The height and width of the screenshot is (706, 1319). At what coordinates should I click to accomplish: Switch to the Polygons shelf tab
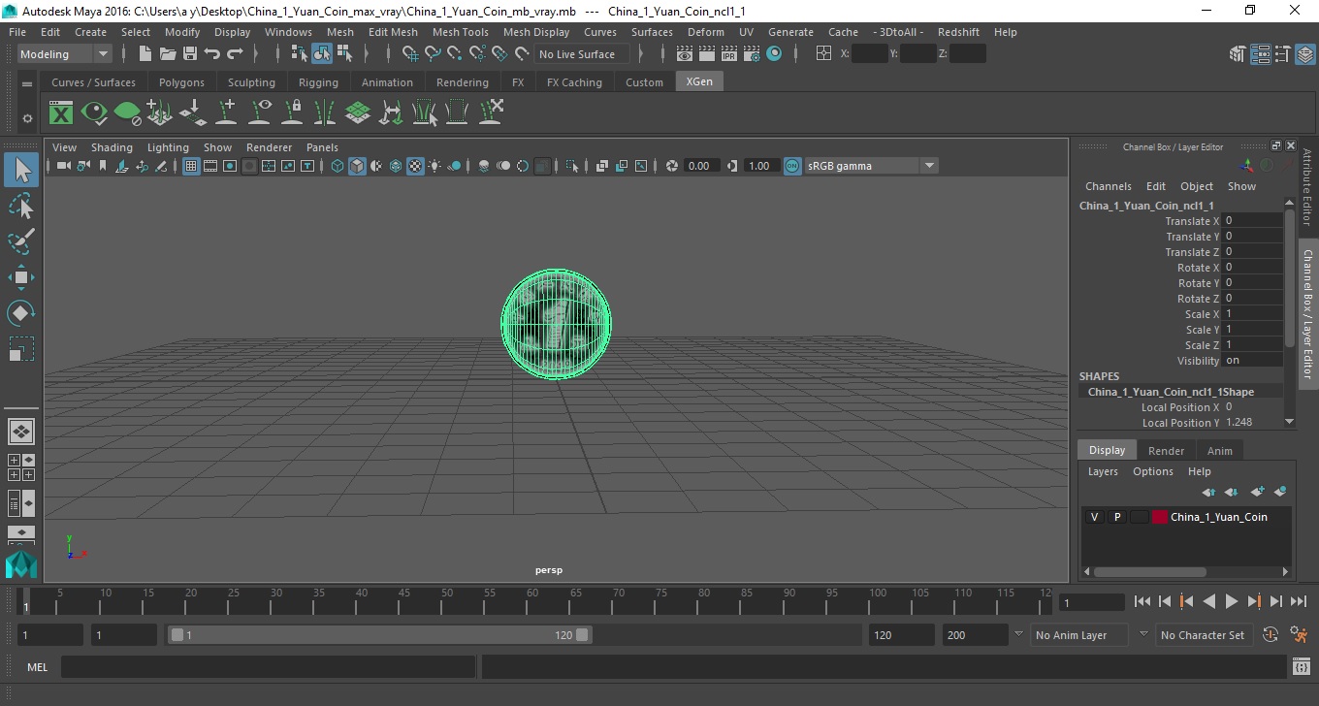(x=181, y=82)
